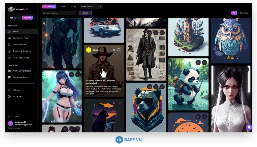
Task: Click the Upgrade button
Action: pos(27,18)
